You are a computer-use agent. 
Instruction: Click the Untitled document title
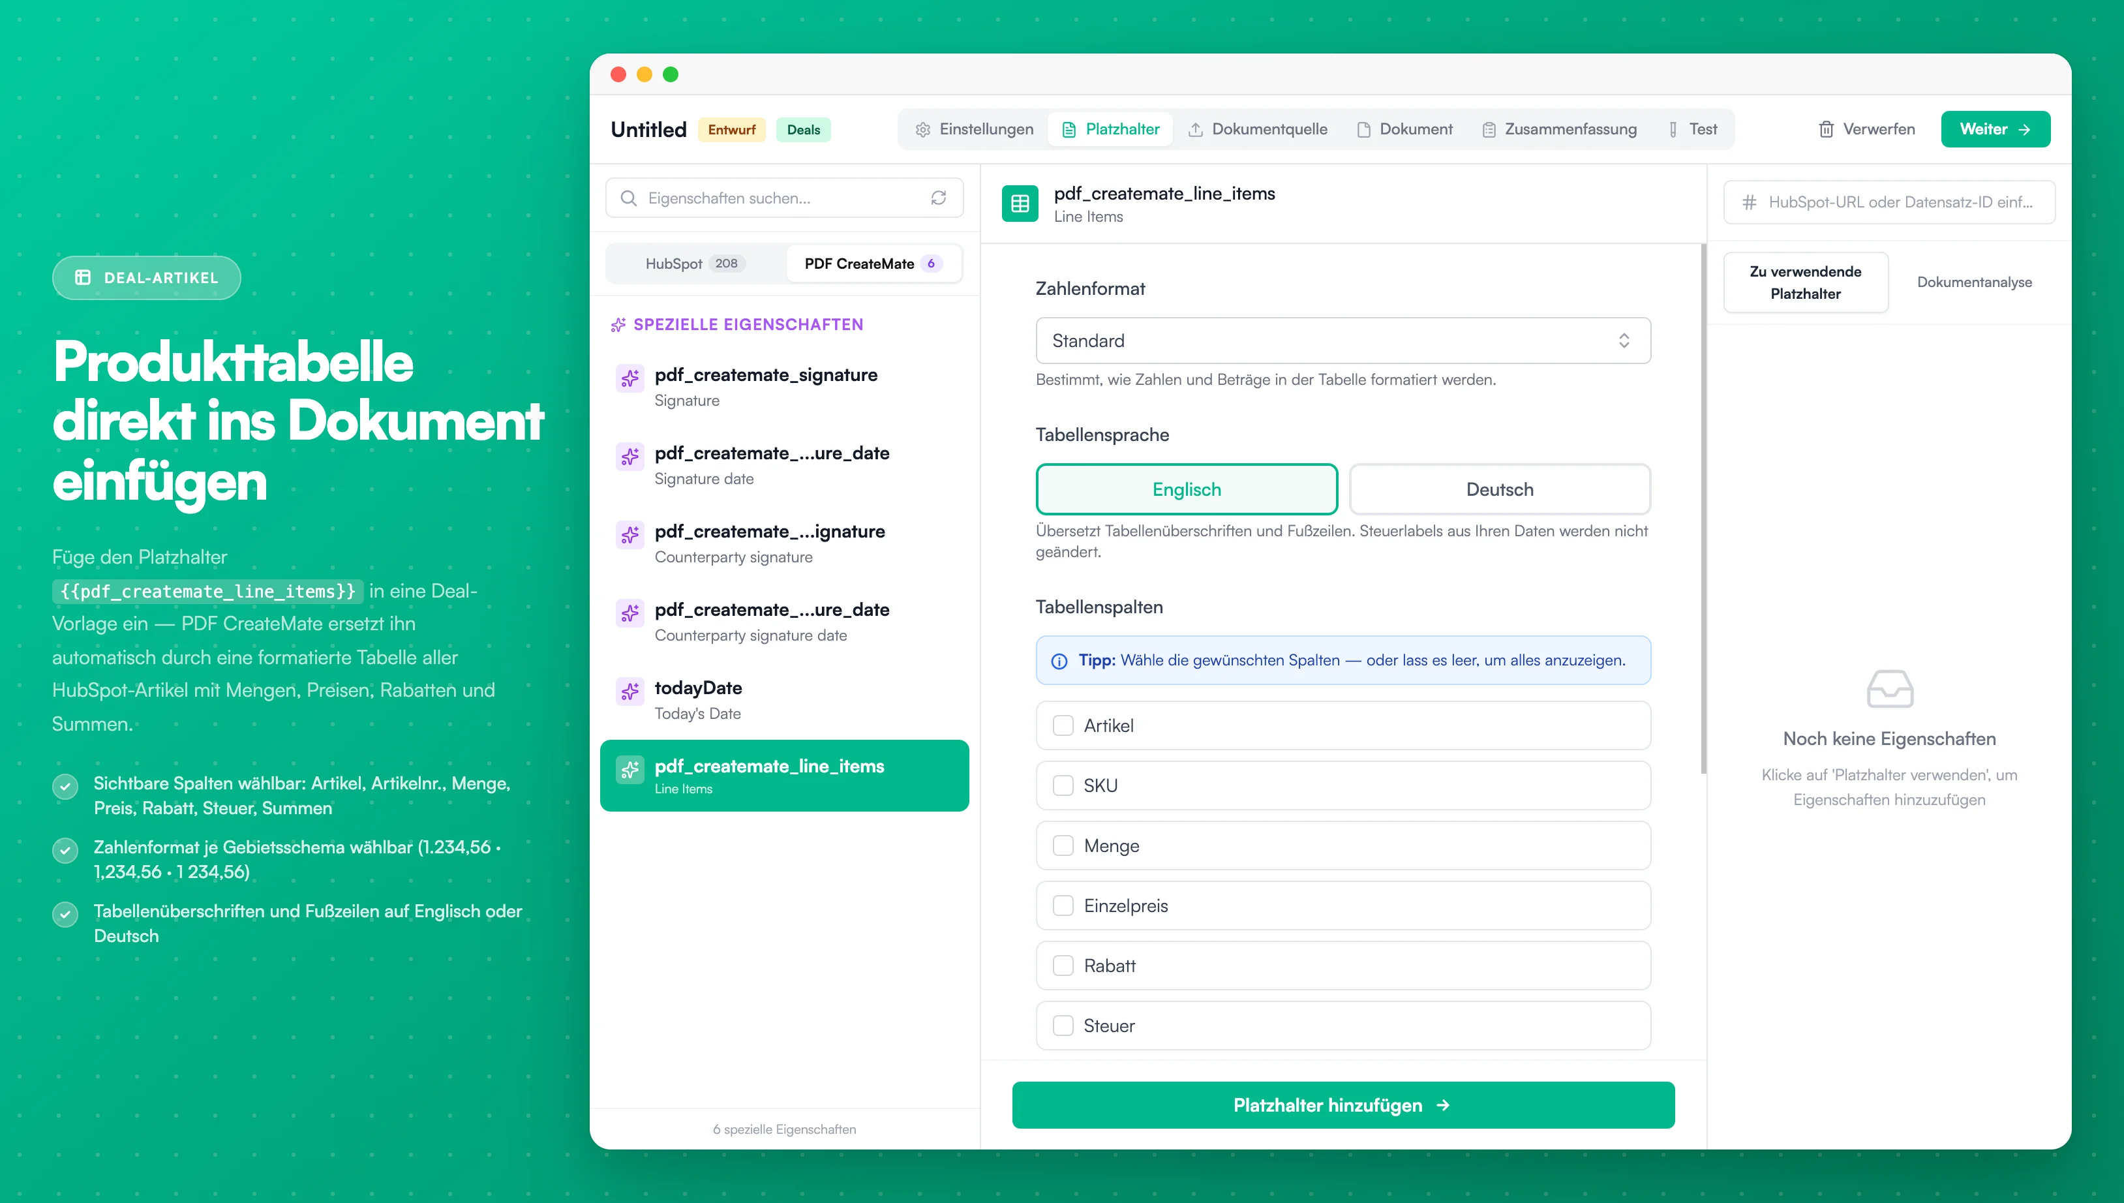point(648,130)
